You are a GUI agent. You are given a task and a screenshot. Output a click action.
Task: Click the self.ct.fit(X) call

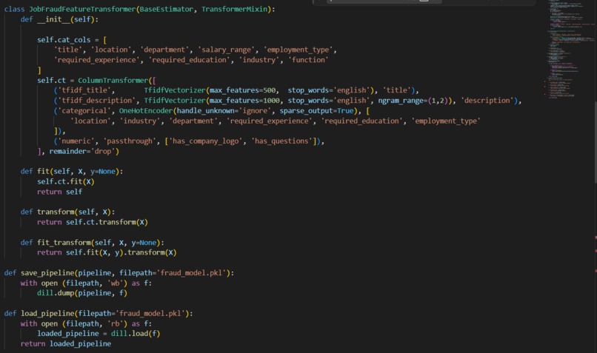click(65, 181)
